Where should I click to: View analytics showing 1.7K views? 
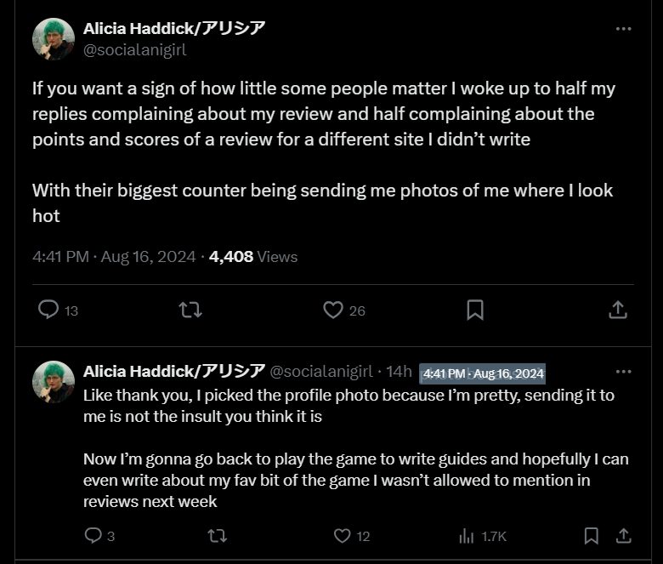pyautogui.click(x=483, y=536)
